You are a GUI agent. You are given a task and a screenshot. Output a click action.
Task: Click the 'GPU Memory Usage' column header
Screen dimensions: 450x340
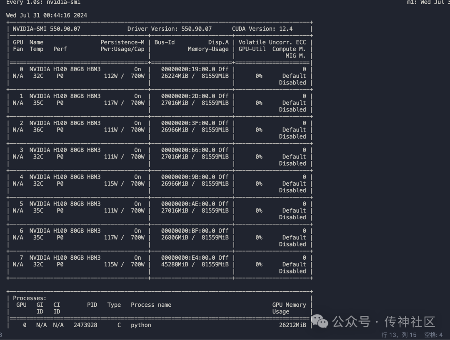[x=289, y=308]
